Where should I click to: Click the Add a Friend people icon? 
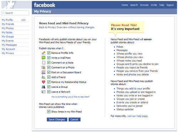[43, 77]
